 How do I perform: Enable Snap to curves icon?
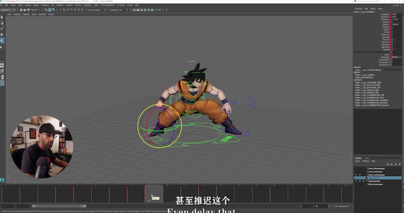(68, 10)
